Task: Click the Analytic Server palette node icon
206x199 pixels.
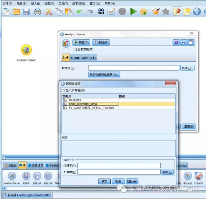Action: pos(12,176)
